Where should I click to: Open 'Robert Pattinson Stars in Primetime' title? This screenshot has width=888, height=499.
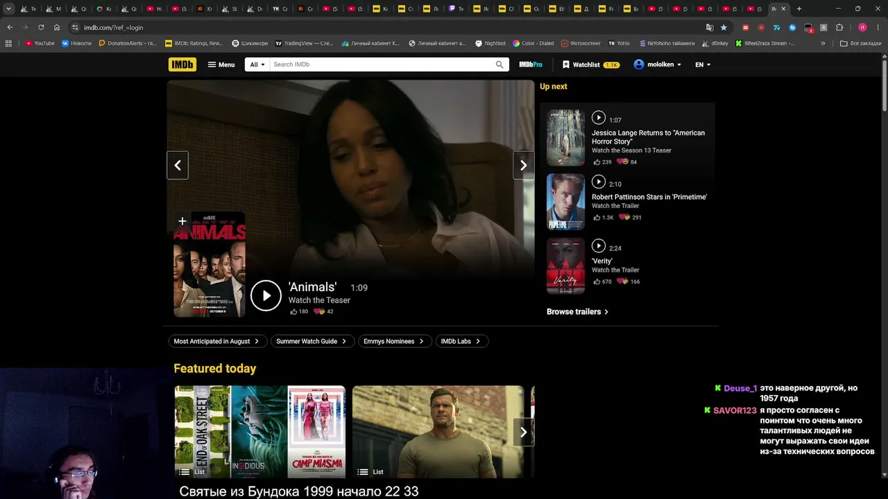coord(649,197)
